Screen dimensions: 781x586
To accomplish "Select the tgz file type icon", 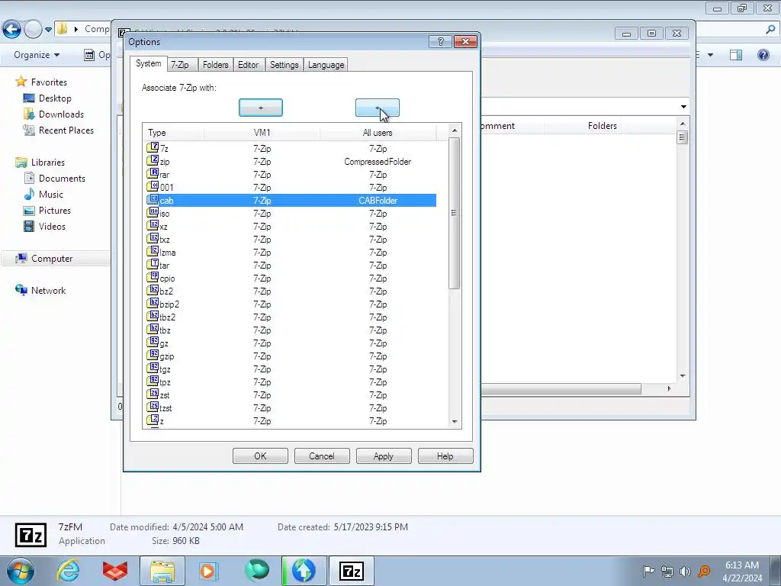I will point(153,369).
